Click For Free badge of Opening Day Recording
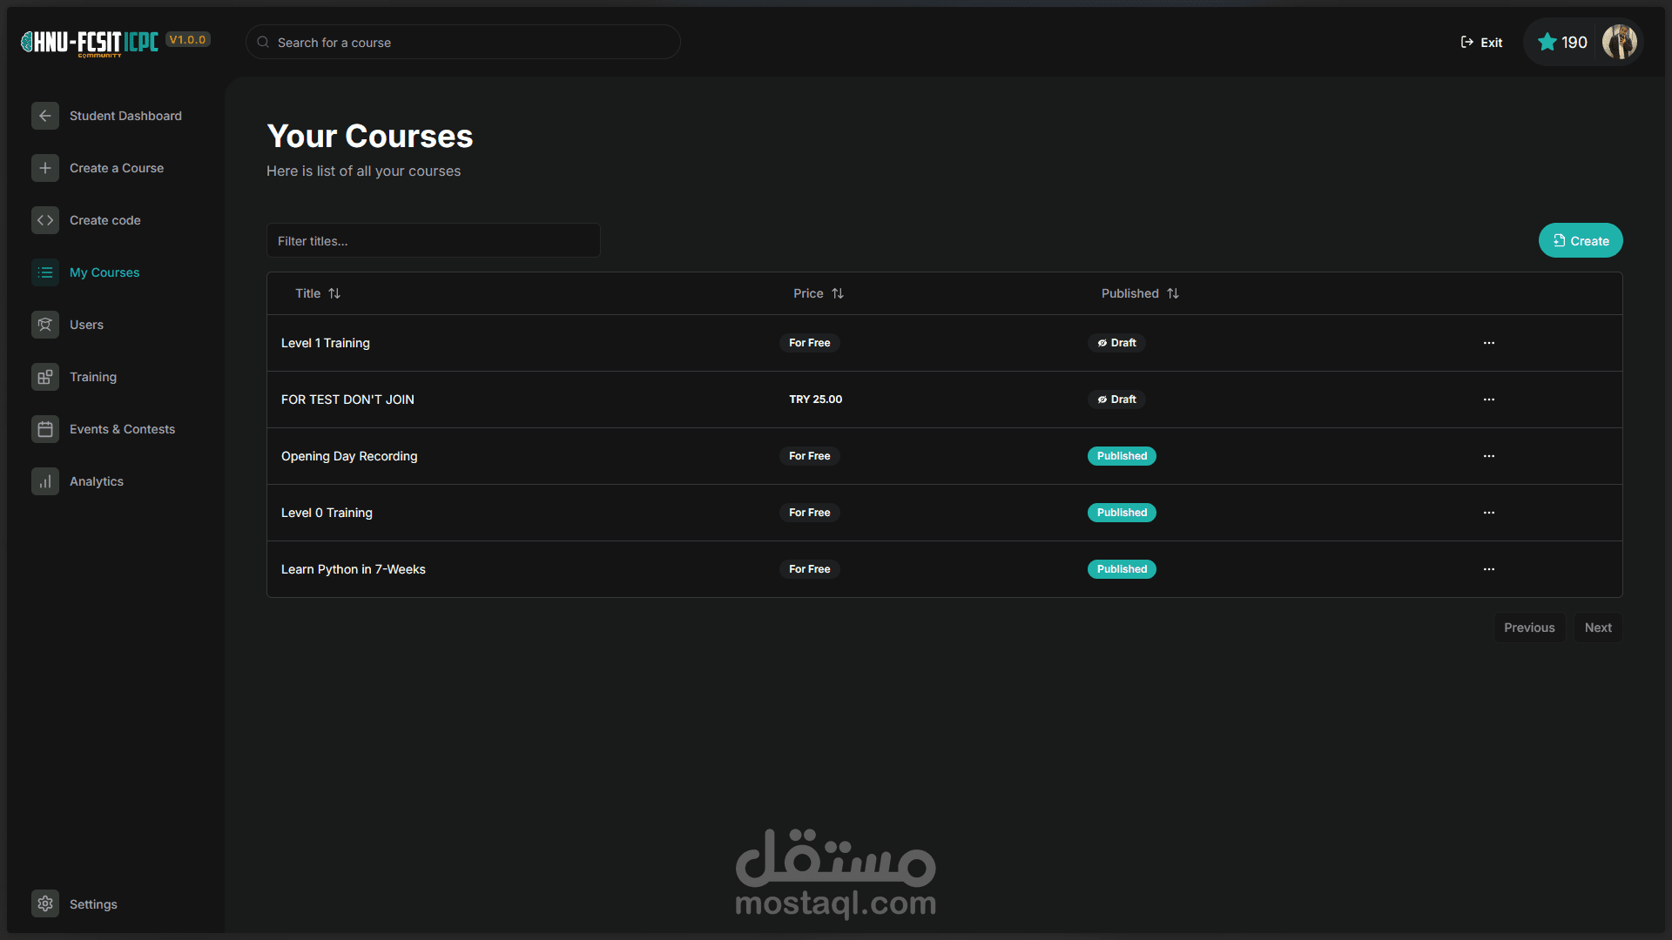This screenshot has width=1672, height=940. coord(810,456)
